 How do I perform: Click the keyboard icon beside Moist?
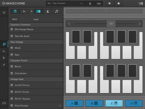pos(12,48)
